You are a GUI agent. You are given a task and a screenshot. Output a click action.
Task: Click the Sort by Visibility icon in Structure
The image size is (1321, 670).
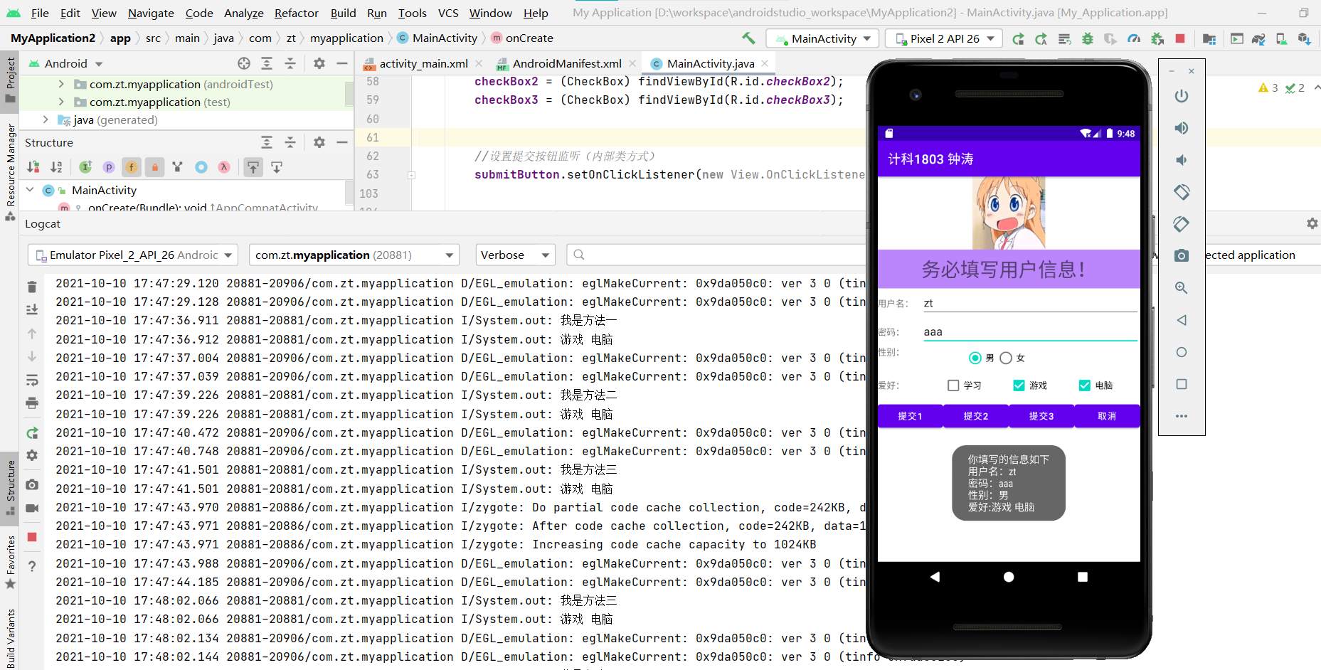(x=33, y=167)
